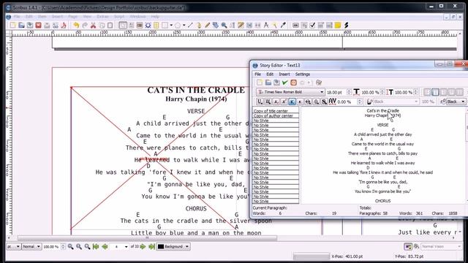Toggle Superscript style button

pyautogui.click(x=284, y=102)
